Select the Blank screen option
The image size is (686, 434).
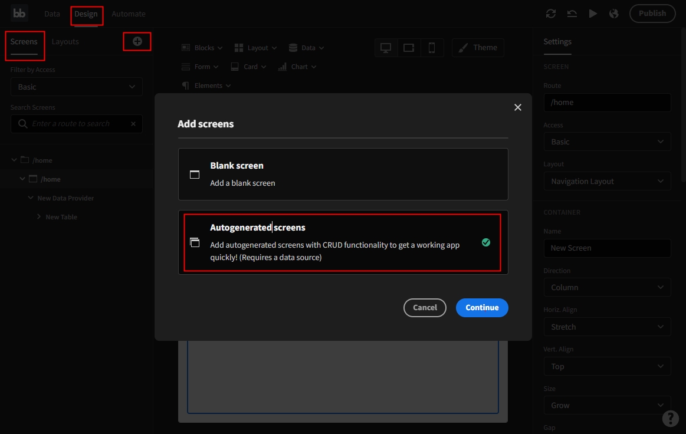pyautogui.click(x=343, y=174)
